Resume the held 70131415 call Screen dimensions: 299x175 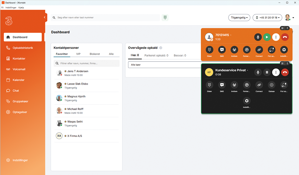click(267, 37)
